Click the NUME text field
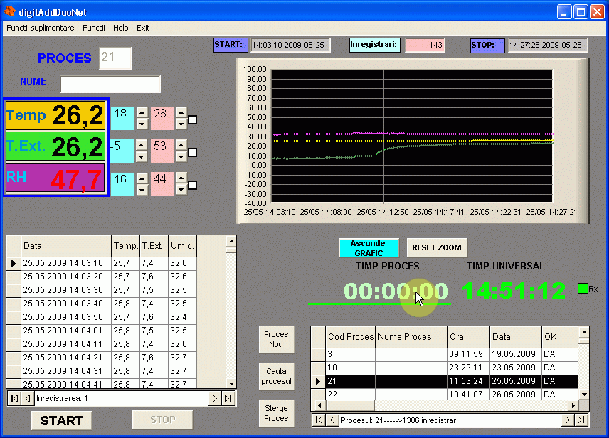Image resolution: width=609 pixels, height=438 pixels. pyautogui.click(x=110, y=84)
